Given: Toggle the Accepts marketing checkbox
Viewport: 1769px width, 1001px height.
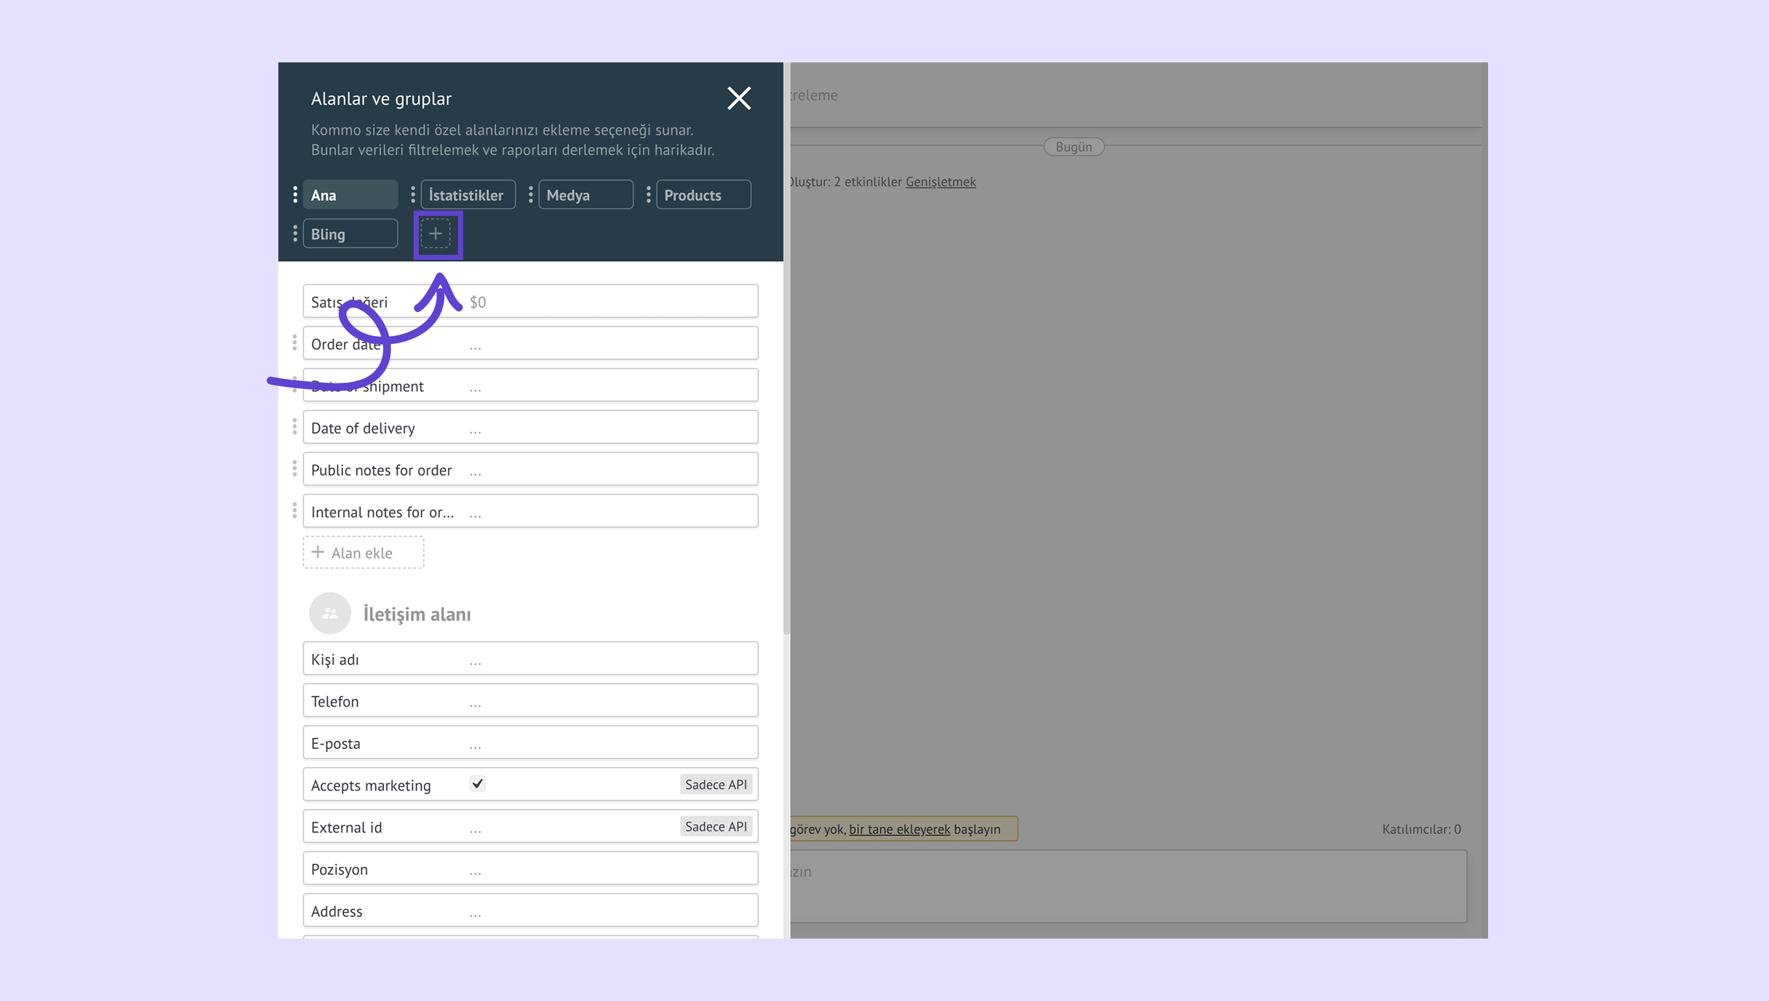Looking at the screenshot, I should 477,784.
